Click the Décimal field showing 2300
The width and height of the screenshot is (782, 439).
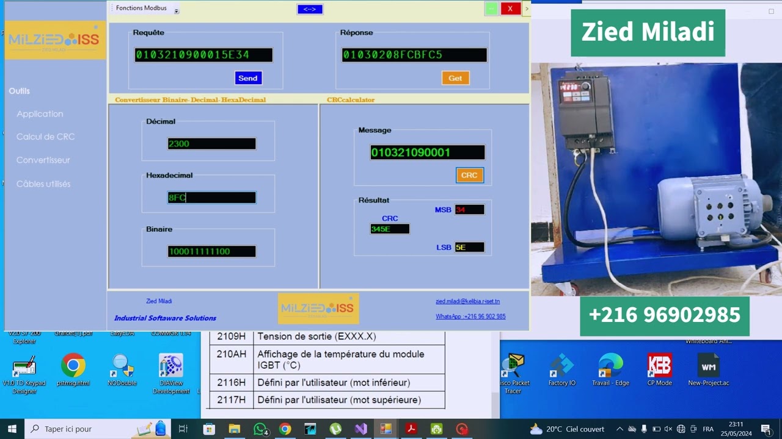pyautogui.click(x=211, y=144)
